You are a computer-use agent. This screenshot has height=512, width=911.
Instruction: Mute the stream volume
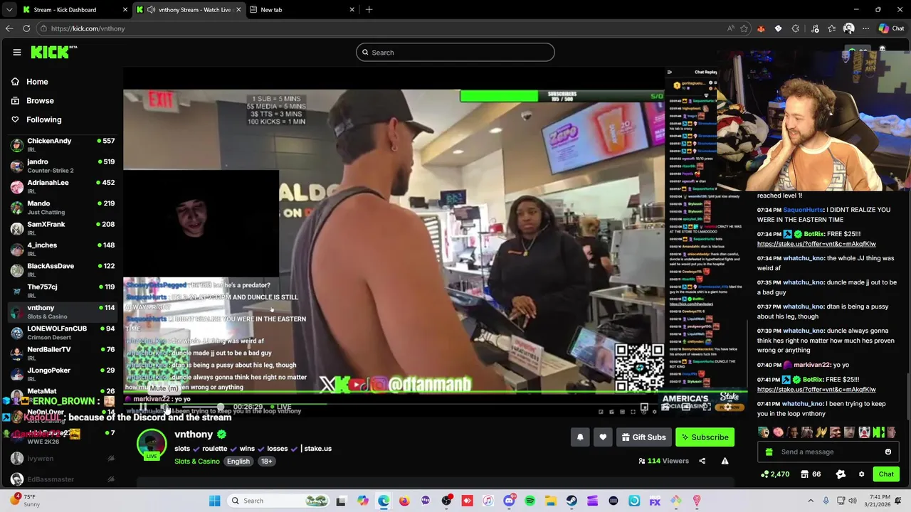(x=164, y=407)
